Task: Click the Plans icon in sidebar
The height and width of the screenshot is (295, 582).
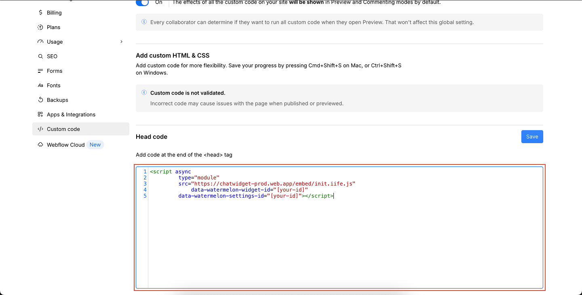Action: [x=40, y=27]
